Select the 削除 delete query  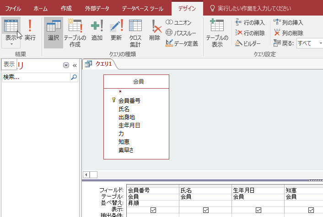[155, 30]
